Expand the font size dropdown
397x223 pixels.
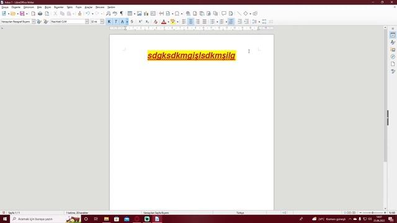pos(102,22)
